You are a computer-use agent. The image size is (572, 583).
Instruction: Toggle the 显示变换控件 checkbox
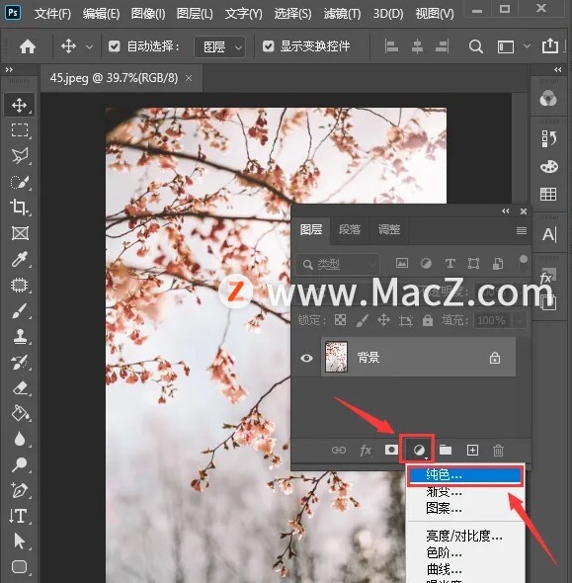[269, 46]
